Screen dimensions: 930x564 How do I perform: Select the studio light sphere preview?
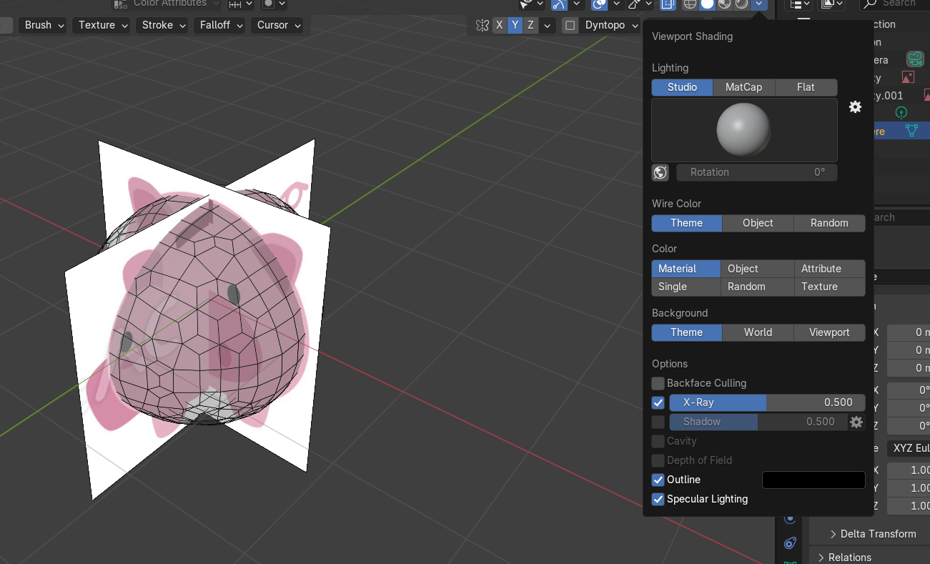pyautogui.click(x=744, y=130)
